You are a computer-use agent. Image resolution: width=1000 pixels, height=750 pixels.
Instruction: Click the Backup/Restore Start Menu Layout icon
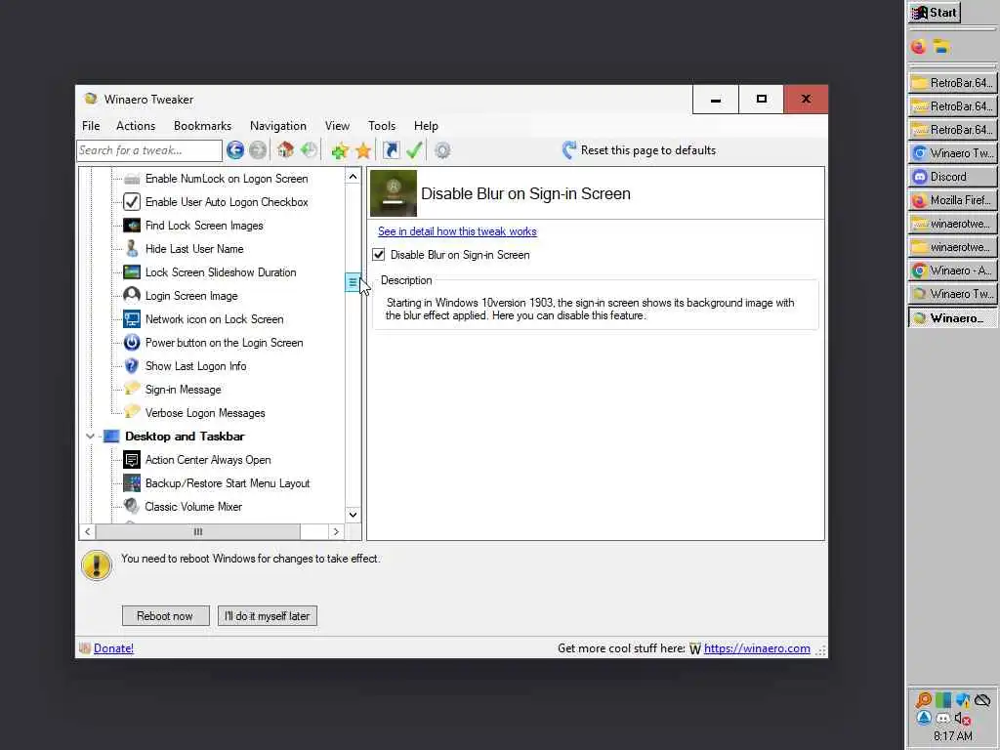click(x=132, y=482)
